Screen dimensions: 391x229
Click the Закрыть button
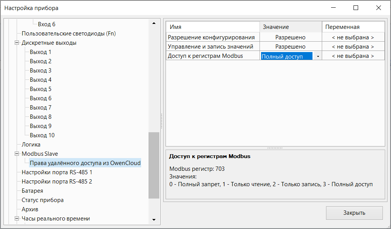(354, 213)
